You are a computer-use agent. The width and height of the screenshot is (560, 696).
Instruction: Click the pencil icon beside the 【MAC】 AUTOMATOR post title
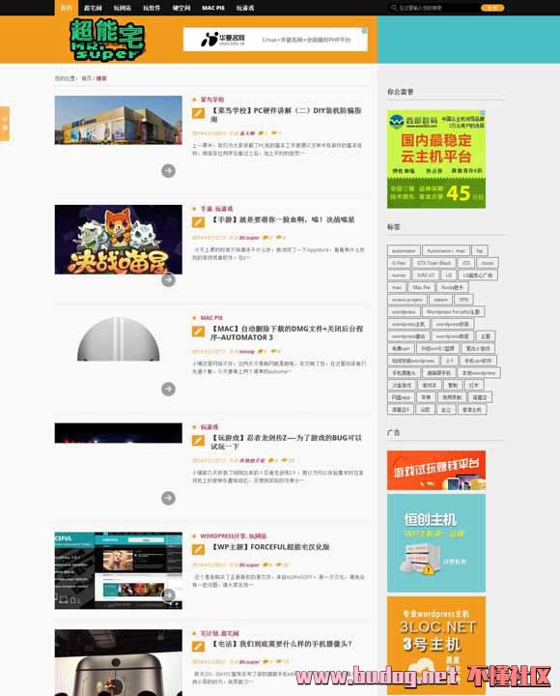pyautogui.click(x=198, y=332)
